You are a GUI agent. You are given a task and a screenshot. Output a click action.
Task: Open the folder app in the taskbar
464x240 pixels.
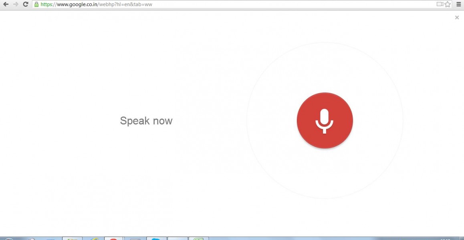[x=72, y=239]
